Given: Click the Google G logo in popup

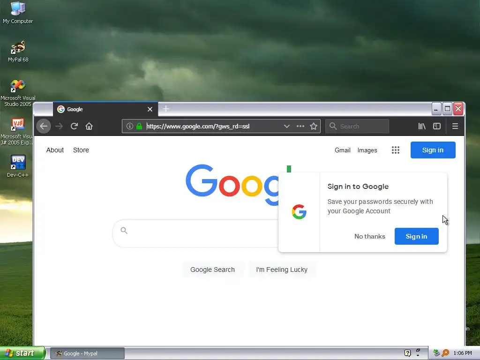Looking at the screenshot, I should tap(299, 212).
